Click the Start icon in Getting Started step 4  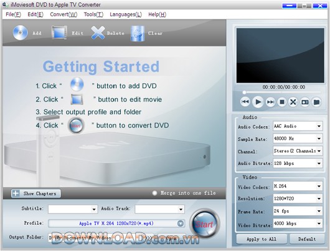point(76,125)
